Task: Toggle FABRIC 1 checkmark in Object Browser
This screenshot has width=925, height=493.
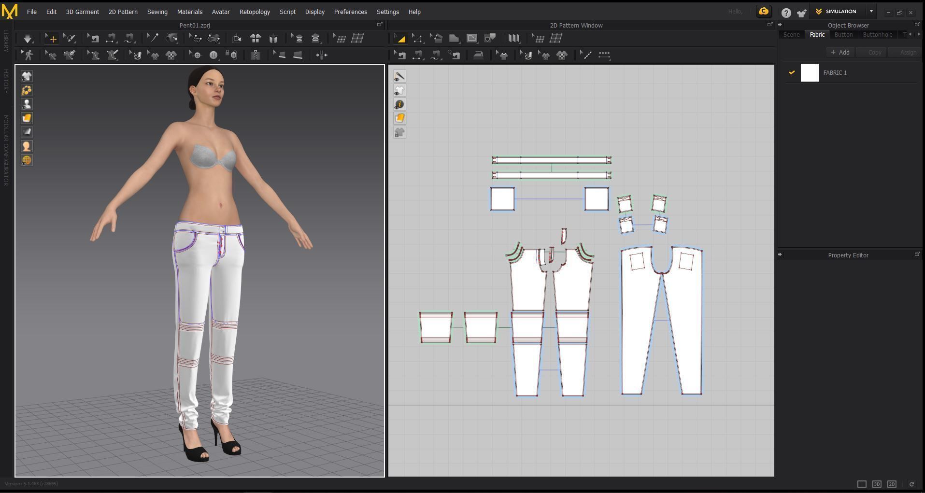Action: [792, 72]
